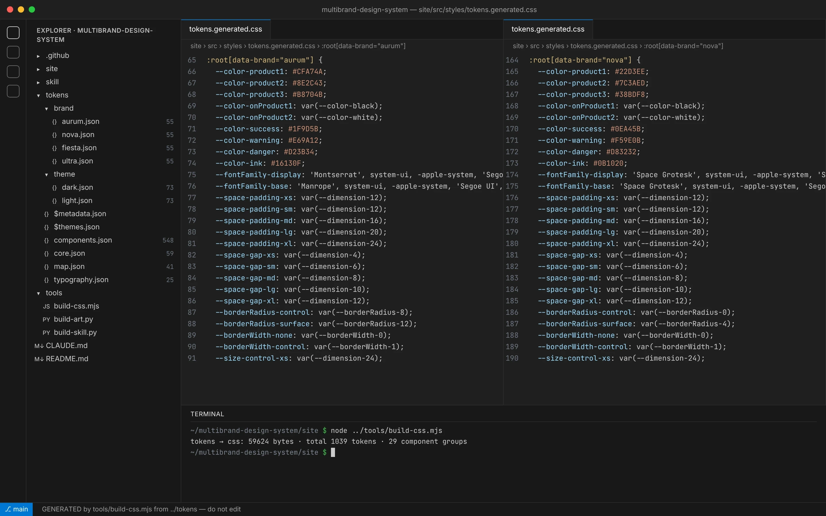Click the first activity bar icon
The image size is (826, 516).
point(13,33)
